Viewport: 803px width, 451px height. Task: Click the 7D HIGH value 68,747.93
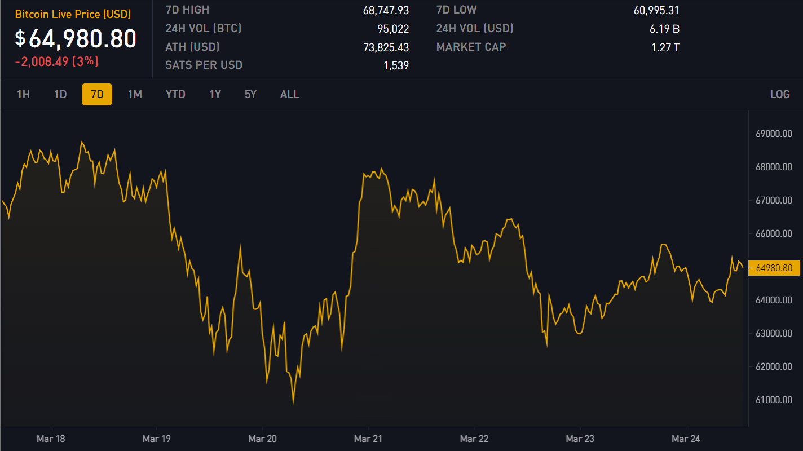pyautogui.click(x=386, y=10)
